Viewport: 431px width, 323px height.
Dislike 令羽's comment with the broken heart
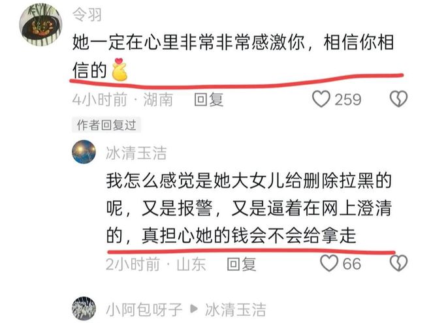pos(398,99)
